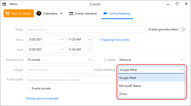
Task: Minimize the Evento window
Action: (x=168, y=5)
